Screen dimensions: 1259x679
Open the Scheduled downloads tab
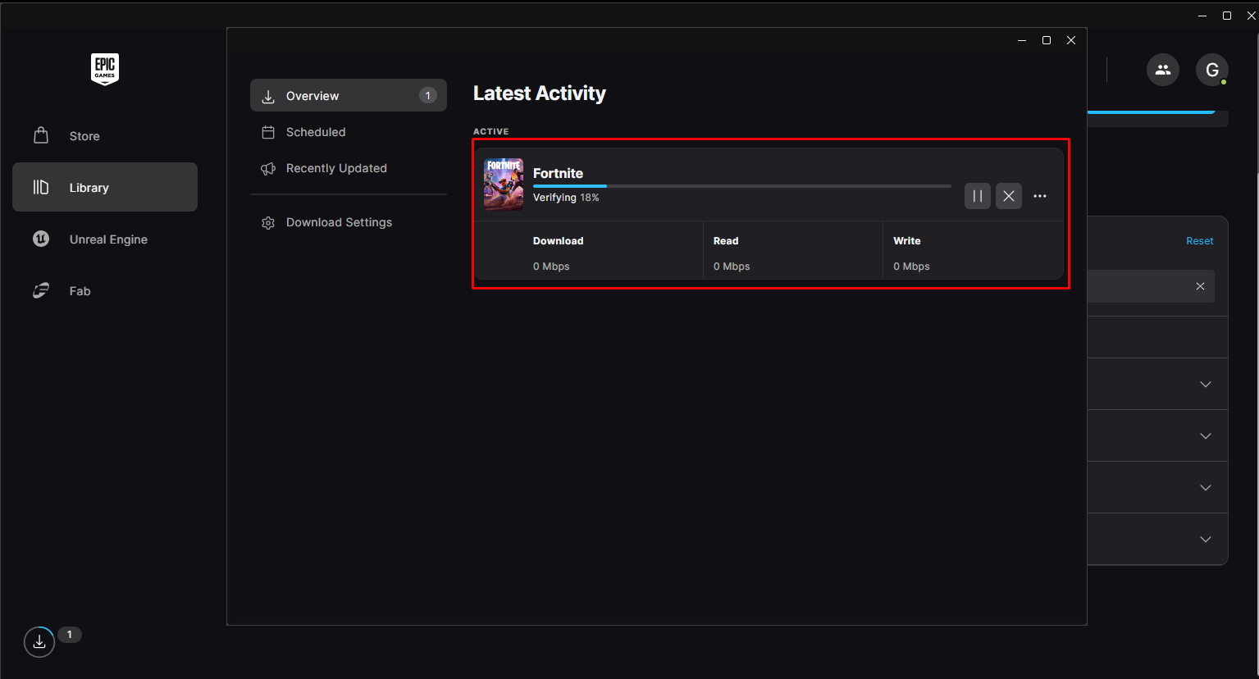(x=349, y=132)
